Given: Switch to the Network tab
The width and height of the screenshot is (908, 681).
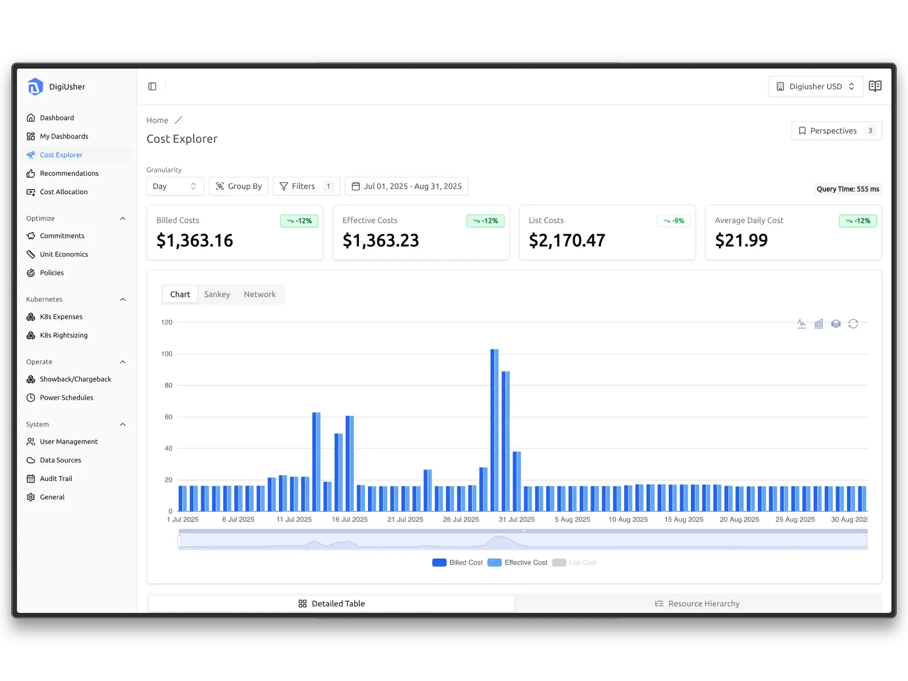Looking at the screenshot, I should click(x=260, y=294).
